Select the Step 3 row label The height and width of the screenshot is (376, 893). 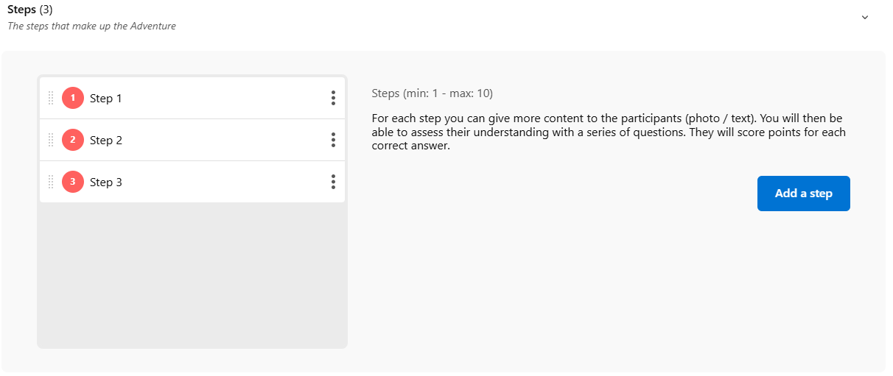pos(106,182)
